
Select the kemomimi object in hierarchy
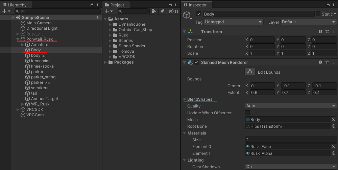(x=41, y=61)
